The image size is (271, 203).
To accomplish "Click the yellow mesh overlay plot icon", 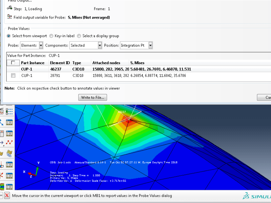I will pos(9,153).
